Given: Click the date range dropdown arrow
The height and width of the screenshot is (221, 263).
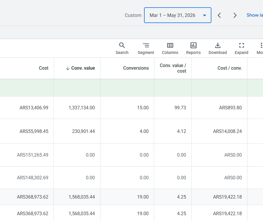Looking at the screenshot, I should click(204, 15).
